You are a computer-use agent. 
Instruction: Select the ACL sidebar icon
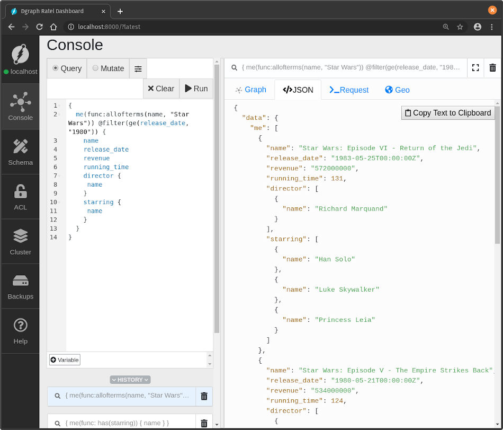pyautogui.click(x=20, y=197)
